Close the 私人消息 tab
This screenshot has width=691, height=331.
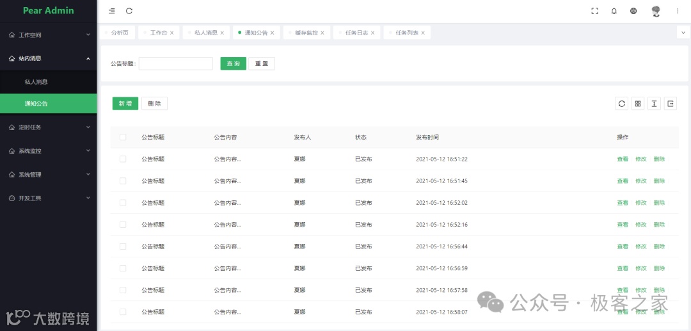pos(222,33)
